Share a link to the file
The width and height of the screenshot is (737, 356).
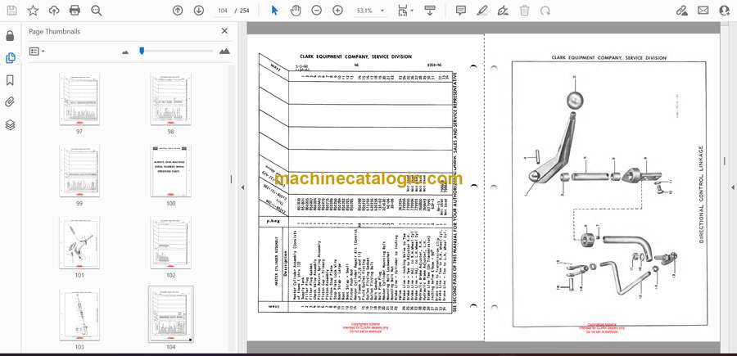[x=681, y=11]
